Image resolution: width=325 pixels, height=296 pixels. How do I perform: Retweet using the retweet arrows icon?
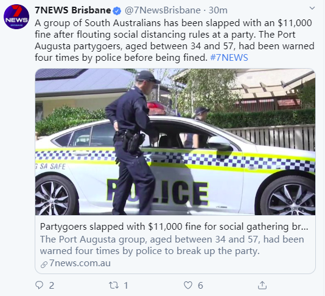point(114,285)
